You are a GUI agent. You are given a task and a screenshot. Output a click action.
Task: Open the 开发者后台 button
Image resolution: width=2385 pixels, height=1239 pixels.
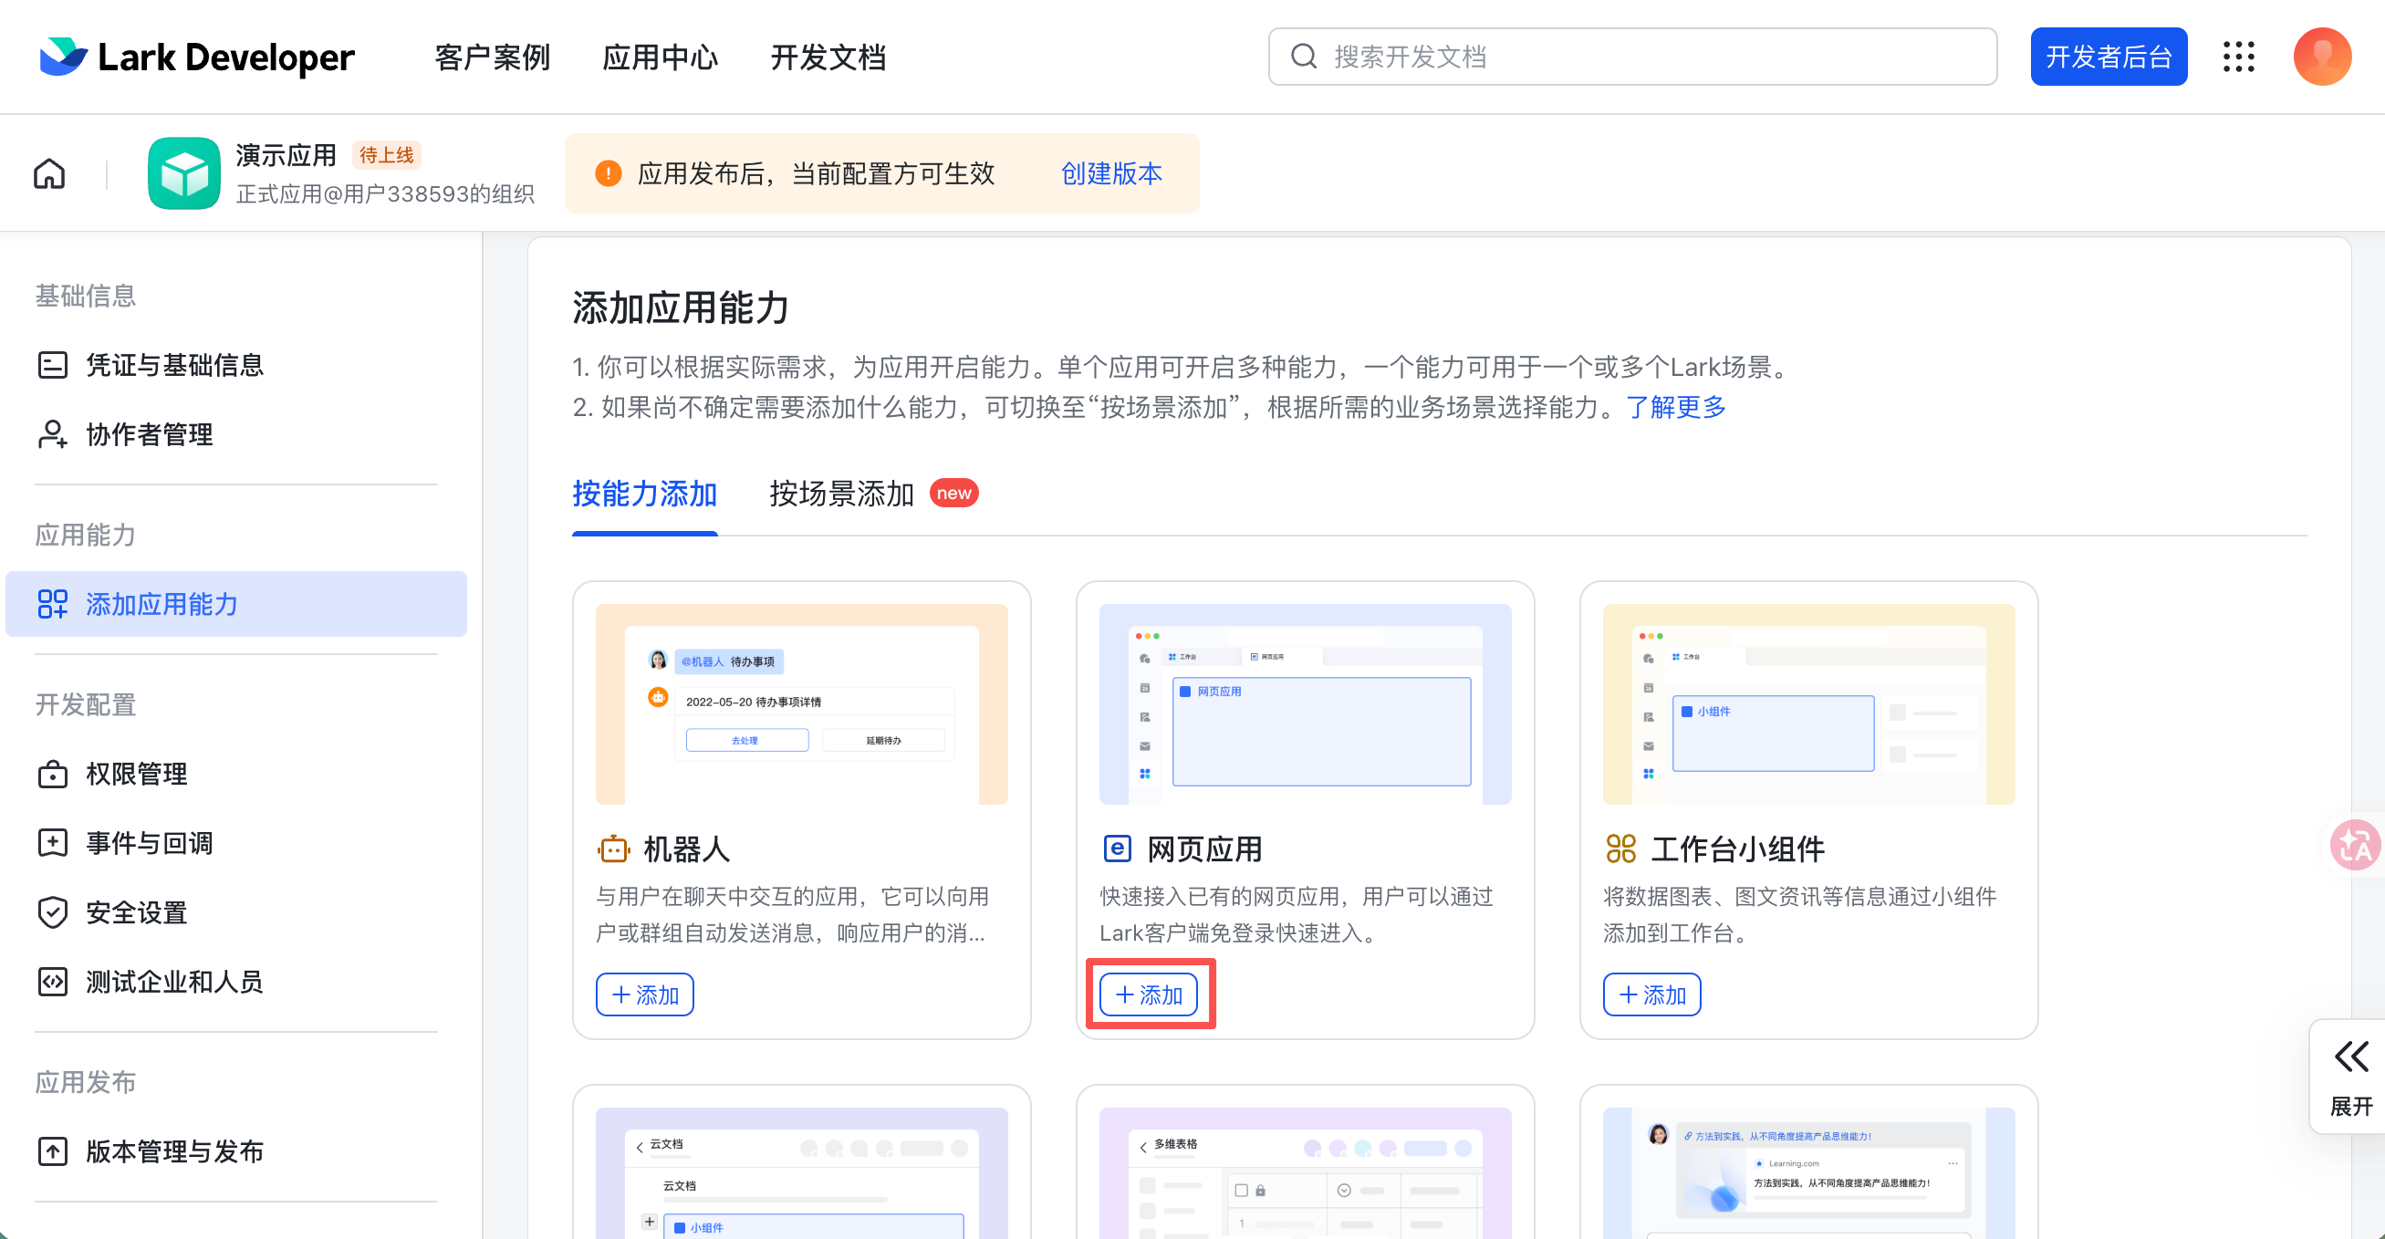pos(2108,57)
